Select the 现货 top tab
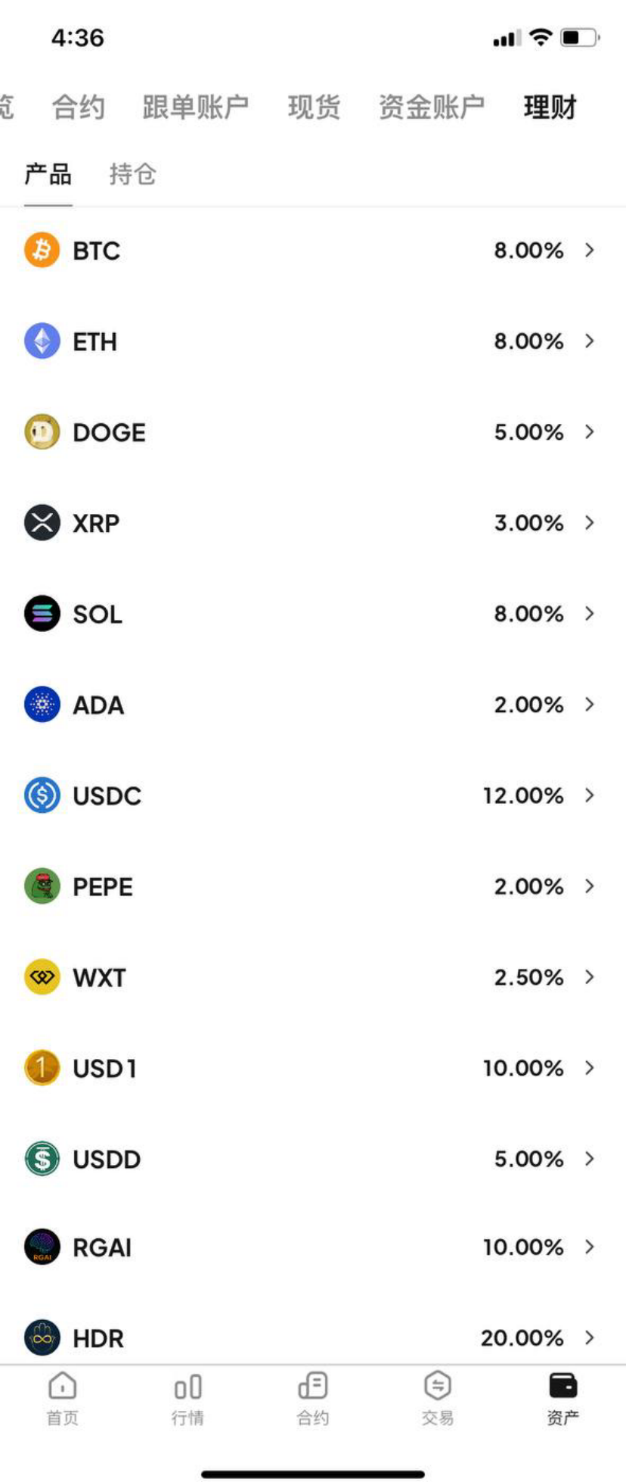This screenshot has height=1482, width=626. pyautogui.click(x=314, y=107)
